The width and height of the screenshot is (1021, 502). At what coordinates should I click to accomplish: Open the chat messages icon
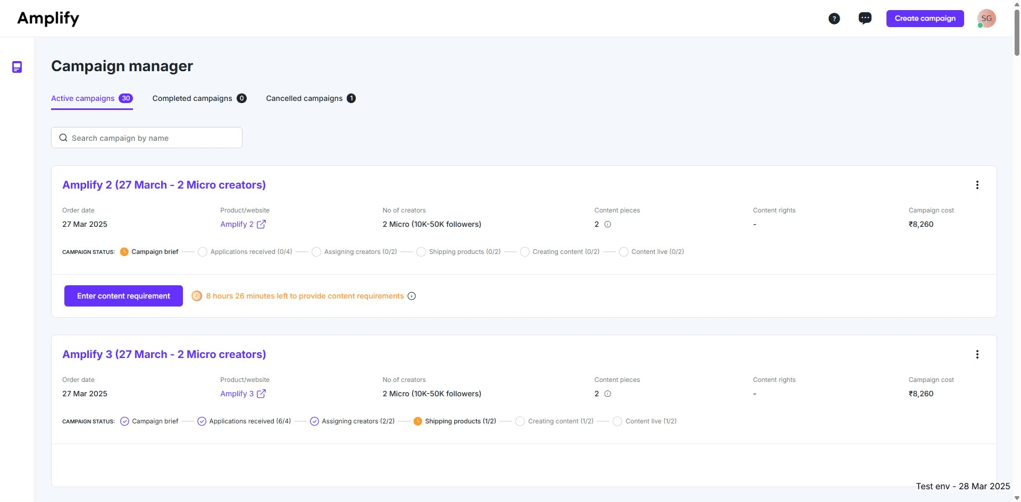[x=865, y=19]
